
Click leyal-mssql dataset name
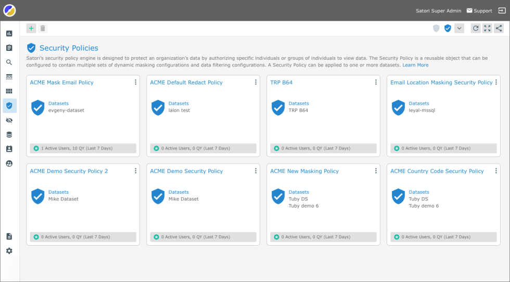(422, 110)
